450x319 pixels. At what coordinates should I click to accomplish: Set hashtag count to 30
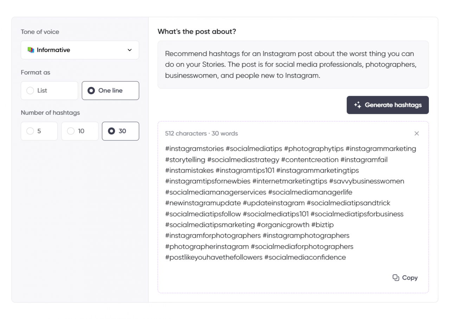[120, 131]
